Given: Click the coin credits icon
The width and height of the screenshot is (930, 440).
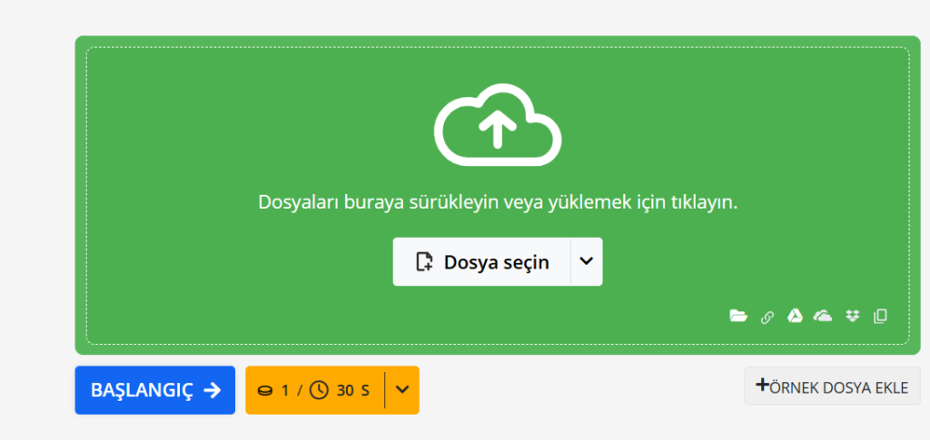Looking at the screenshot, I should [x=265, y=391].
